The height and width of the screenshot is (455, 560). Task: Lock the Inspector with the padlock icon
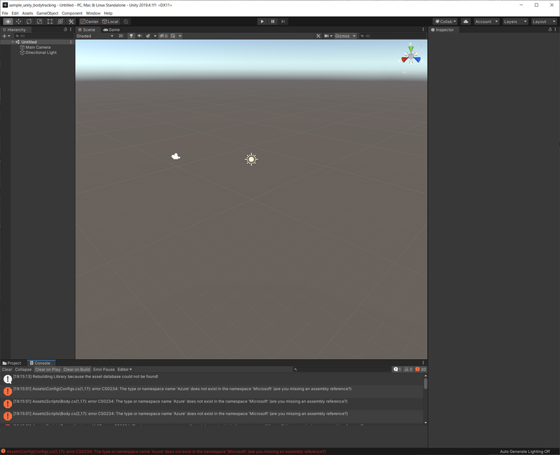pos(549,29)
